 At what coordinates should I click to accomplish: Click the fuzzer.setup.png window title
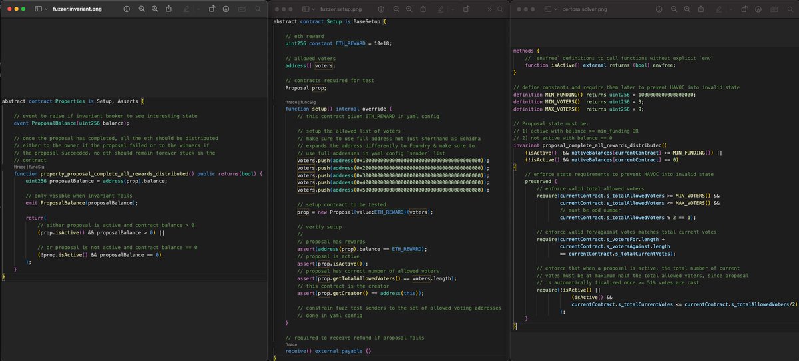pyautogui.click(x=341, y=9)
